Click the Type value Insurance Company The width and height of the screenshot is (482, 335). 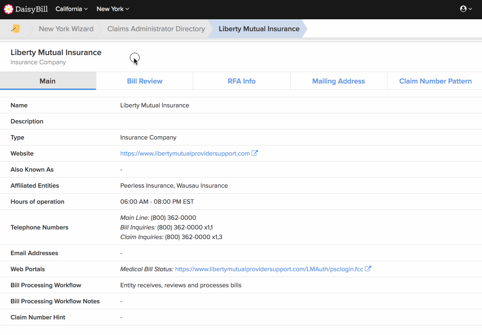(148, 137)
